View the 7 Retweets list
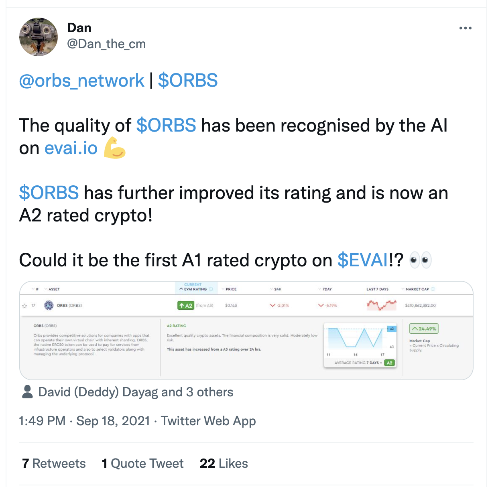 54,463
